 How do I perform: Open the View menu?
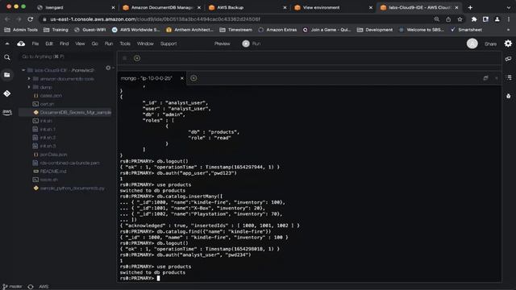click(80, 43)
